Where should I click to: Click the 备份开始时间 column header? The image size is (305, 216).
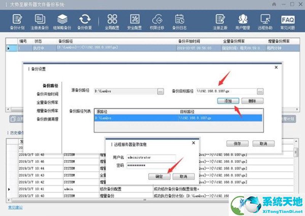(199, 41)
